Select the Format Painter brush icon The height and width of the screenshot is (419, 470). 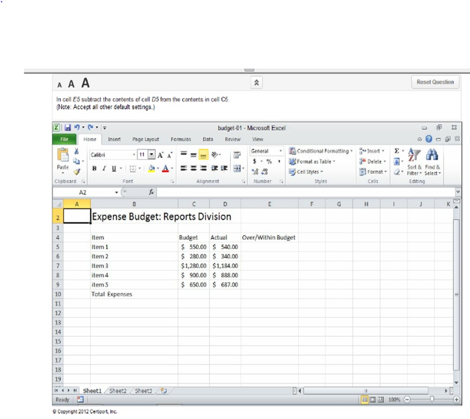(77, 172)
